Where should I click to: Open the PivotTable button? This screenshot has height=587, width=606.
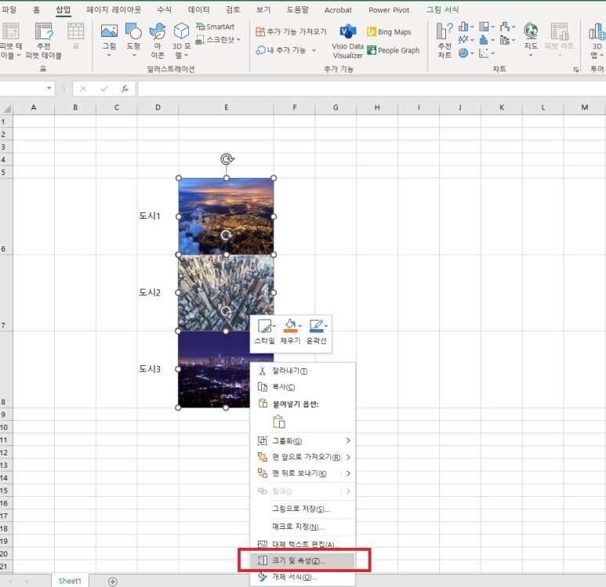click(x=10, y=40)
